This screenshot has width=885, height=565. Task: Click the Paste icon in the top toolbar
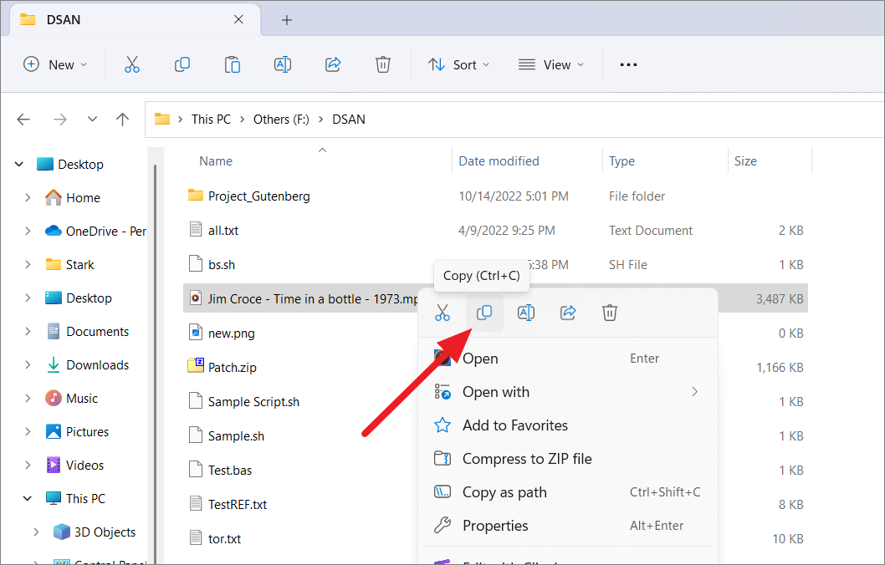click(233, 65)
